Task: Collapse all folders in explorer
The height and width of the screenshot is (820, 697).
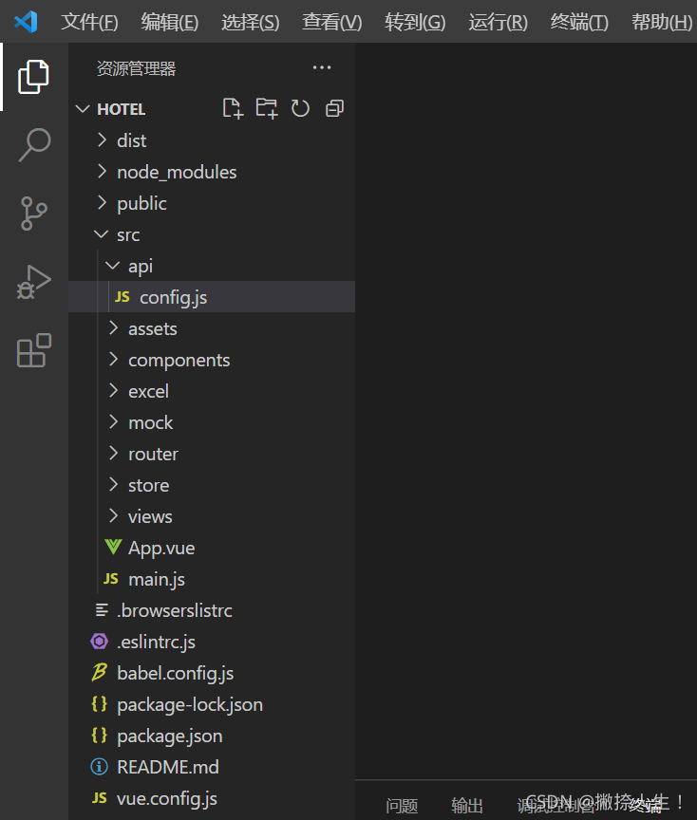Action: [x=335, y=109]
